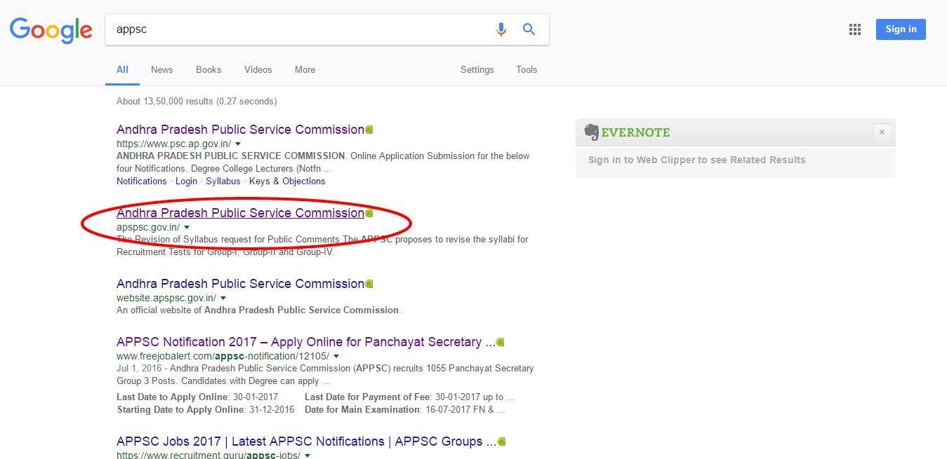The image size is (947, 459).
Task: Click Evernote clip icon beside apspsc.gov.in result title
Action: click(x=369, y=213)
